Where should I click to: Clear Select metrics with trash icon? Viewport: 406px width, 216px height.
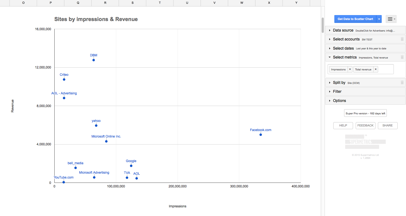(402, 57)
